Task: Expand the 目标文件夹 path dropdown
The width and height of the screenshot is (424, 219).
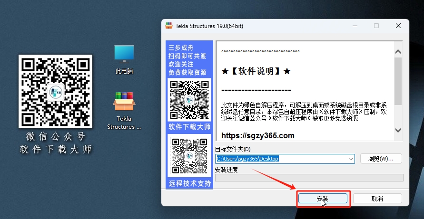Action: (x=351, y=159)
